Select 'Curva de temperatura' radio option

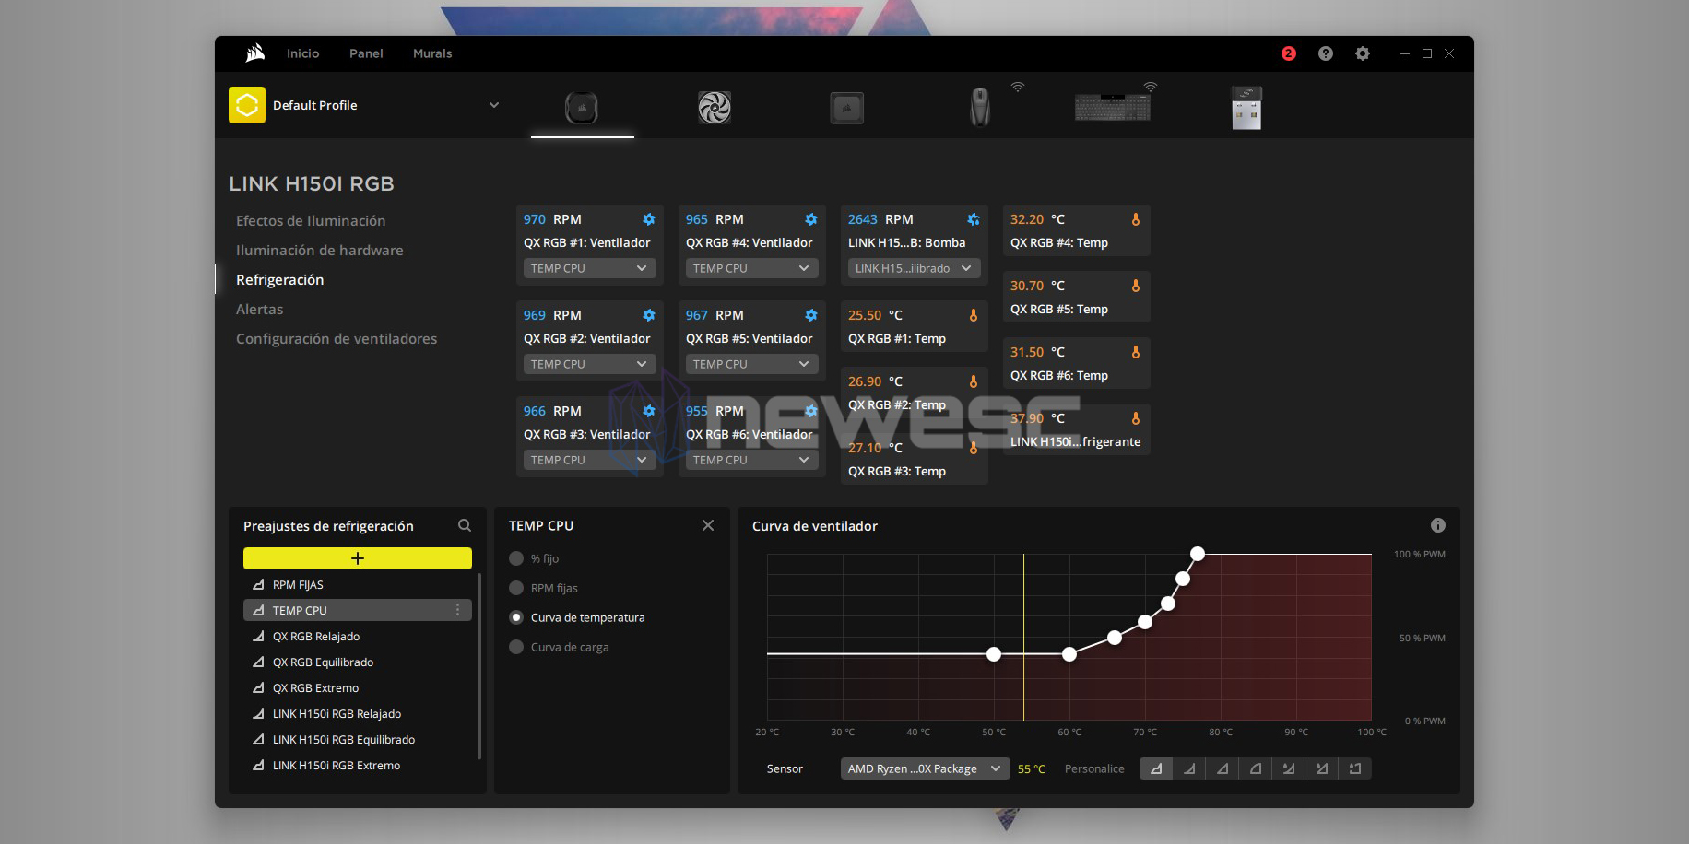click(516, 617)
